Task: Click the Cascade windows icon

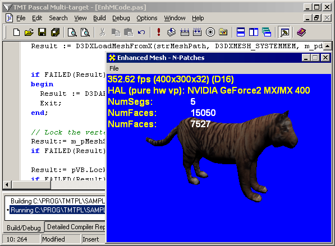Action: click(267, 33)
